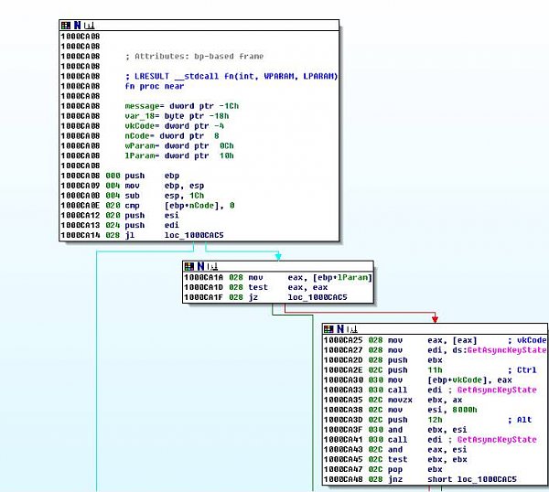This screenshot has height=492, width=549.
Task: Click the '; Alt' comment
Action: (x=520, y=420)
